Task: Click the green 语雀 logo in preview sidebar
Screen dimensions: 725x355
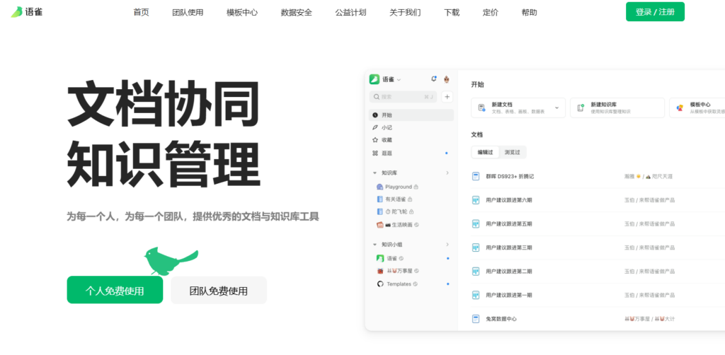Action: [374, 79]
